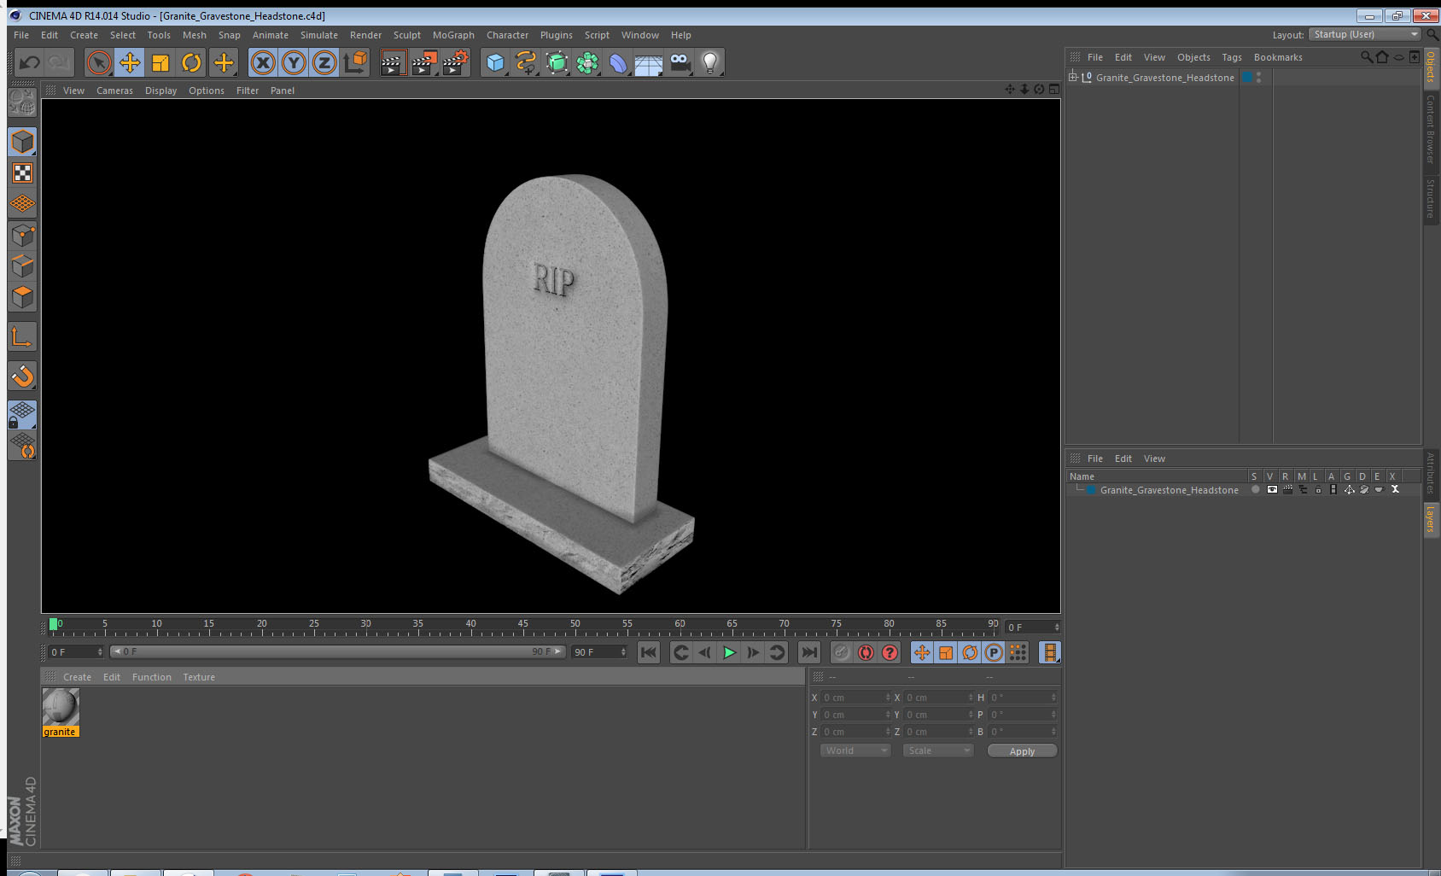
Task: Click the timeline preview range slider bar
Action: (337, 651)
